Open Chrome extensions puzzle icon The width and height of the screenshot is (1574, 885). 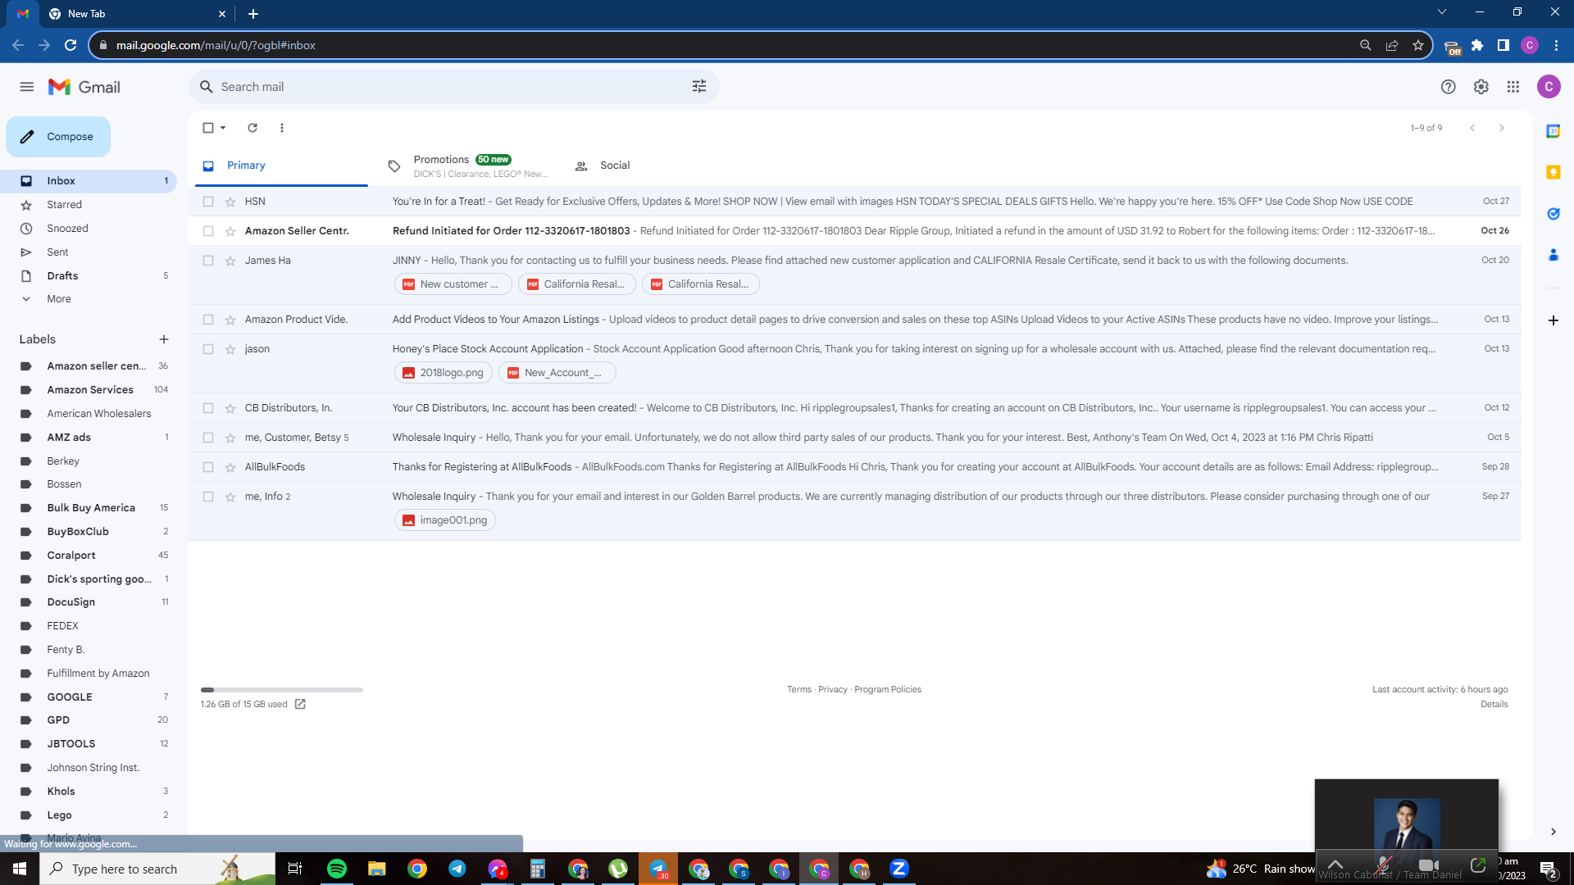point(1477,45)
